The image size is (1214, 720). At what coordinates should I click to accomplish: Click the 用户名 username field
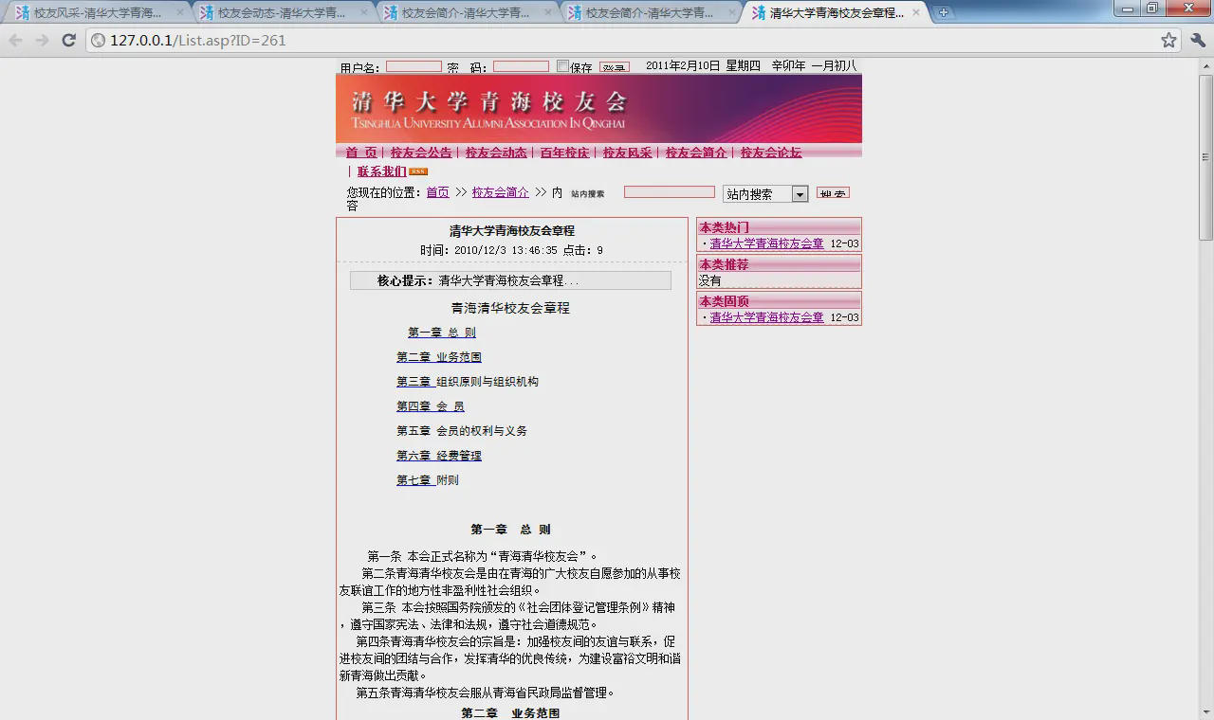414,66
